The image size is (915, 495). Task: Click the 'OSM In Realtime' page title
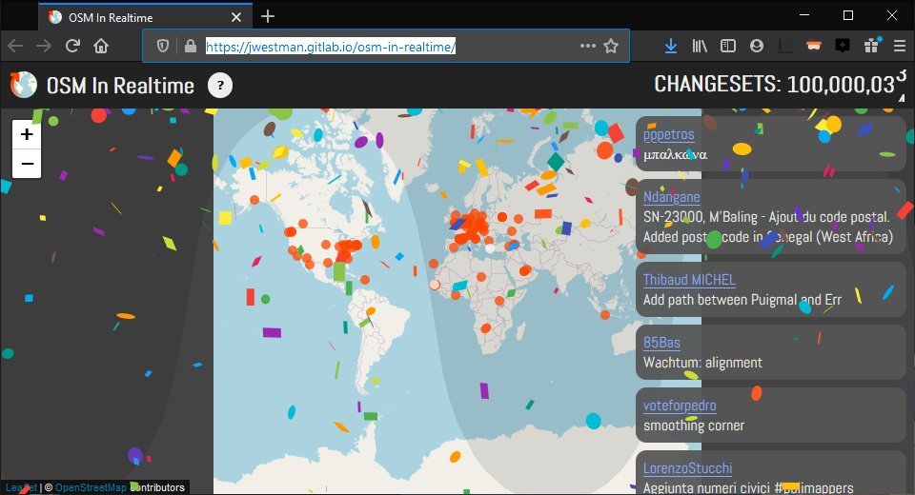(120, 86)
